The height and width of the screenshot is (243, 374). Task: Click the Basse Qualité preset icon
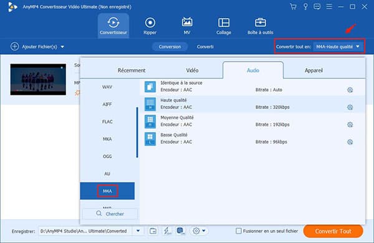[150, 139]
